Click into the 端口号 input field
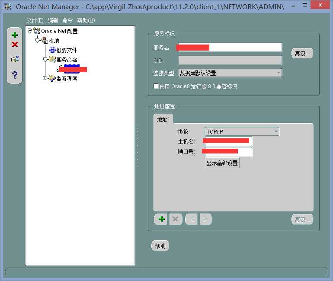 tap(228, 152)
